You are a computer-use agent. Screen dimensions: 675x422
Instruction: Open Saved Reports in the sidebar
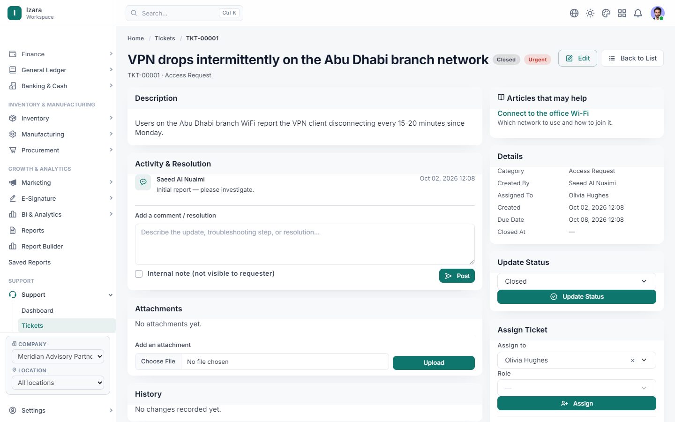tap(30, 262)
